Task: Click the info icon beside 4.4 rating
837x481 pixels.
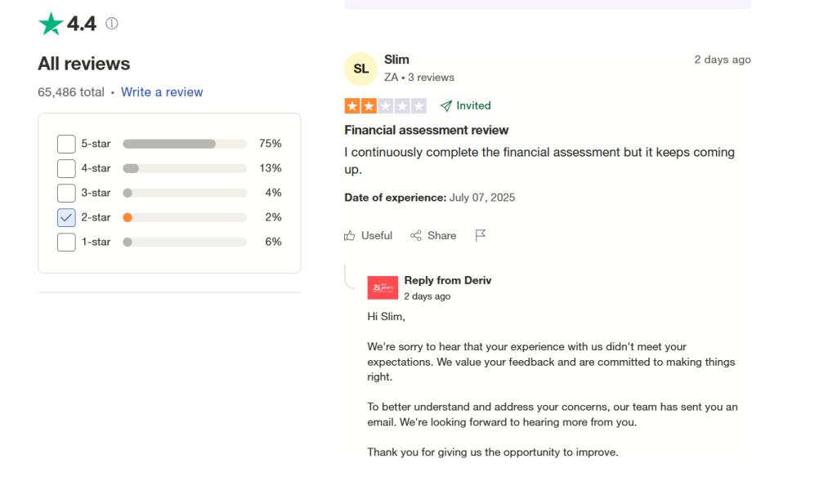Action: pos(112,24)
